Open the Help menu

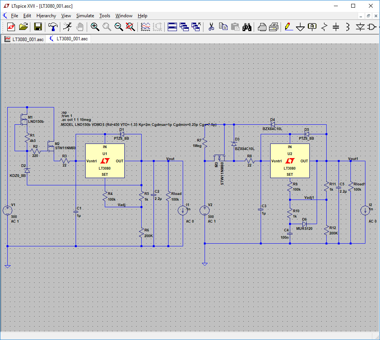(x=142, y=16)
